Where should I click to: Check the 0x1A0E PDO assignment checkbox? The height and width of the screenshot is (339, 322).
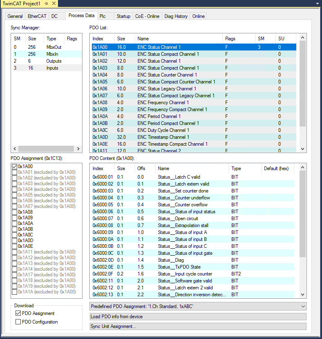pos(15,246)
